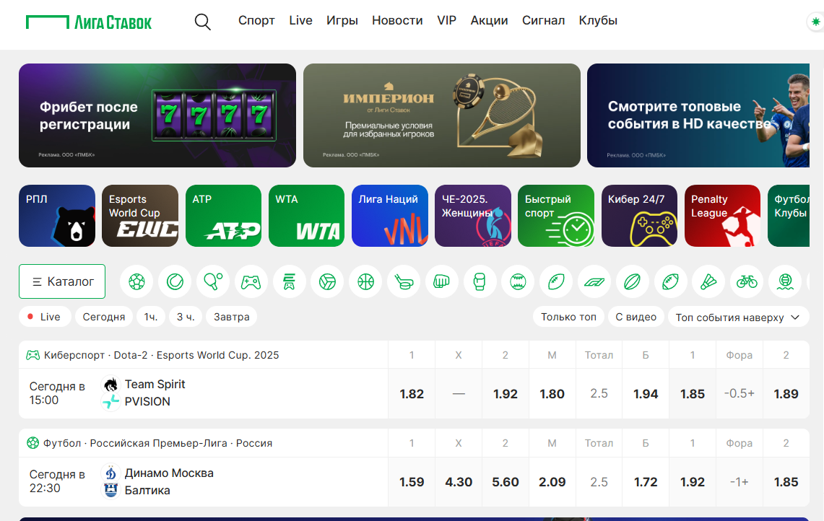The image size is (824, 521).
Task: Open the Топ события наверху sort dropdown
Action: [x=738, y=318]
